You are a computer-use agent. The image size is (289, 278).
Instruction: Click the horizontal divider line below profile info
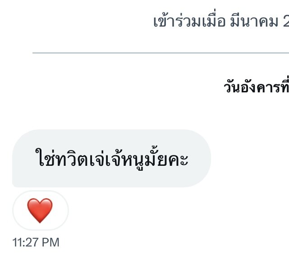tap(161, 53)
